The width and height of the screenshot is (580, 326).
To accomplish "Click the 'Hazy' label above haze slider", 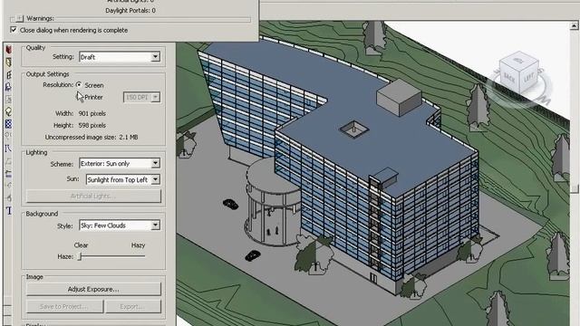I will point(138,245).
